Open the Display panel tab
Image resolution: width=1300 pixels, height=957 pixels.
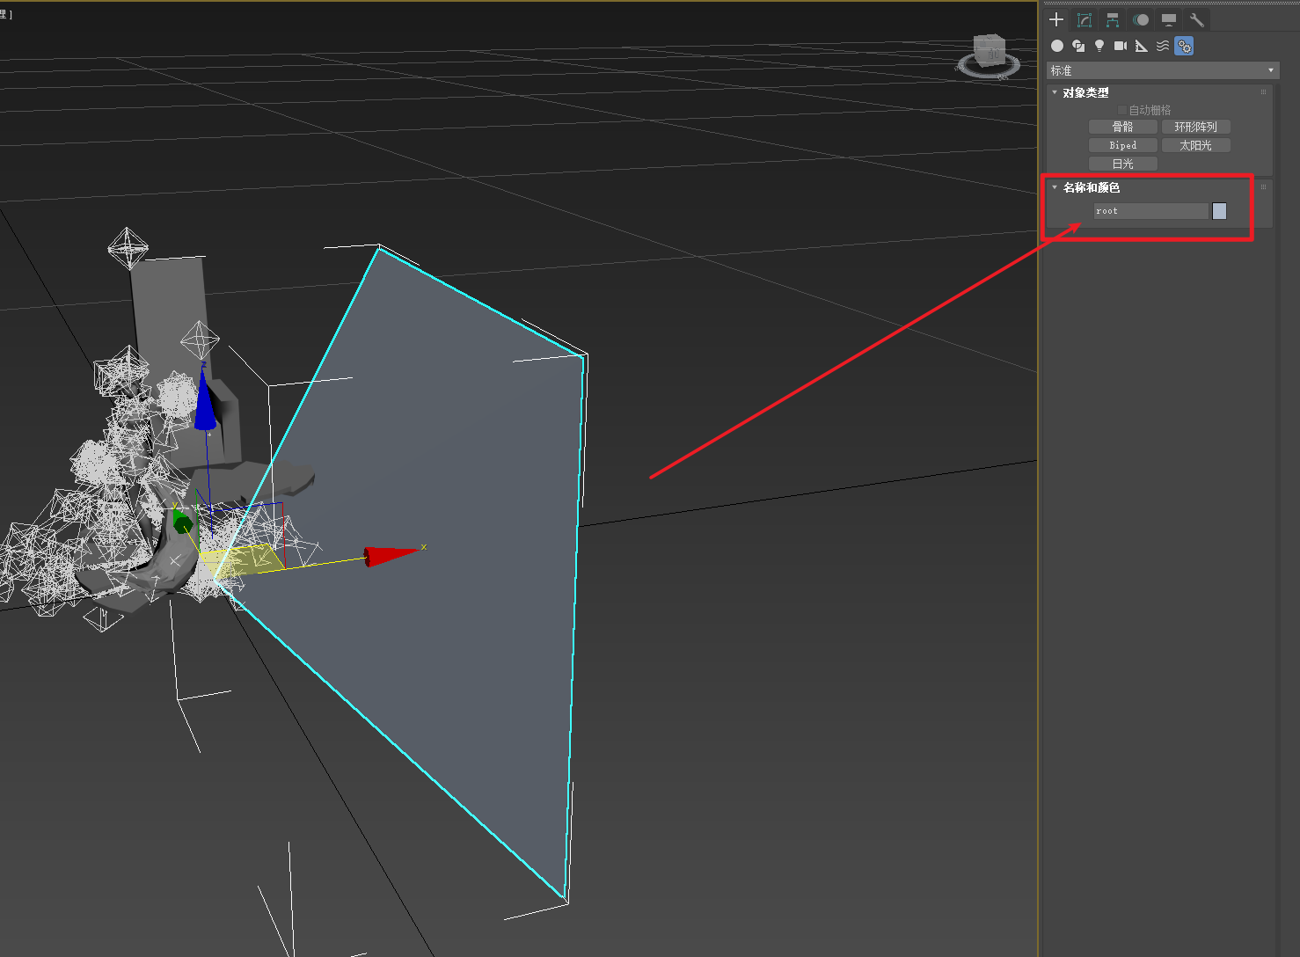point(1169,19)
